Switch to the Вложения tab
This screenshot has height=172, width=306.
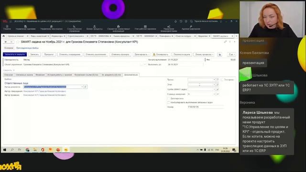tap(40, 75)
